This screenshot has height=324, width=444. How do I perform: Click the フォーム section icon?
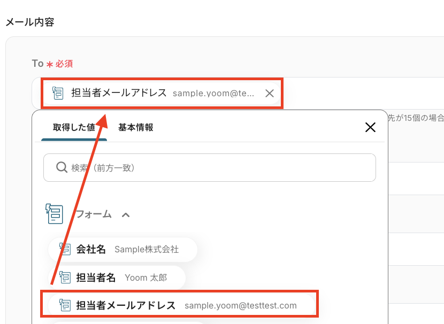click(x=55, y=214)
